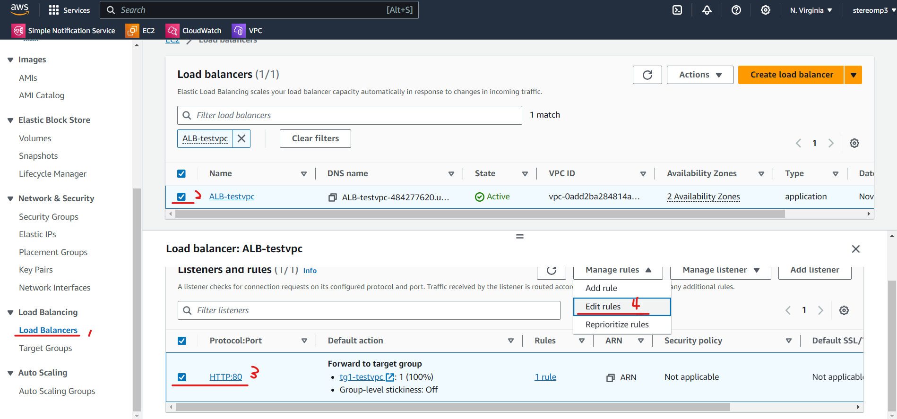
Task: Open the Create load balancer split arrow
Action: click(x=854, y=75)
